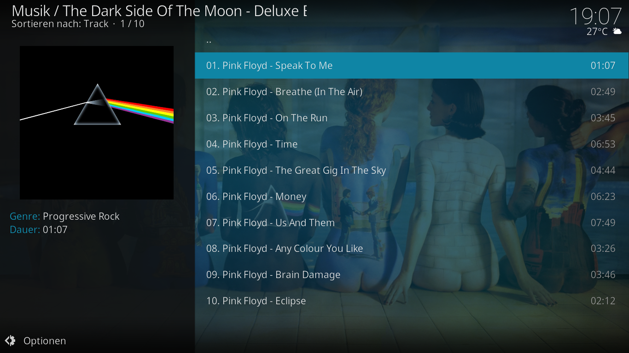This screenshot has width=629, height=353.
Task: Select track 10 Eclipse
Action: click(412, 301)
